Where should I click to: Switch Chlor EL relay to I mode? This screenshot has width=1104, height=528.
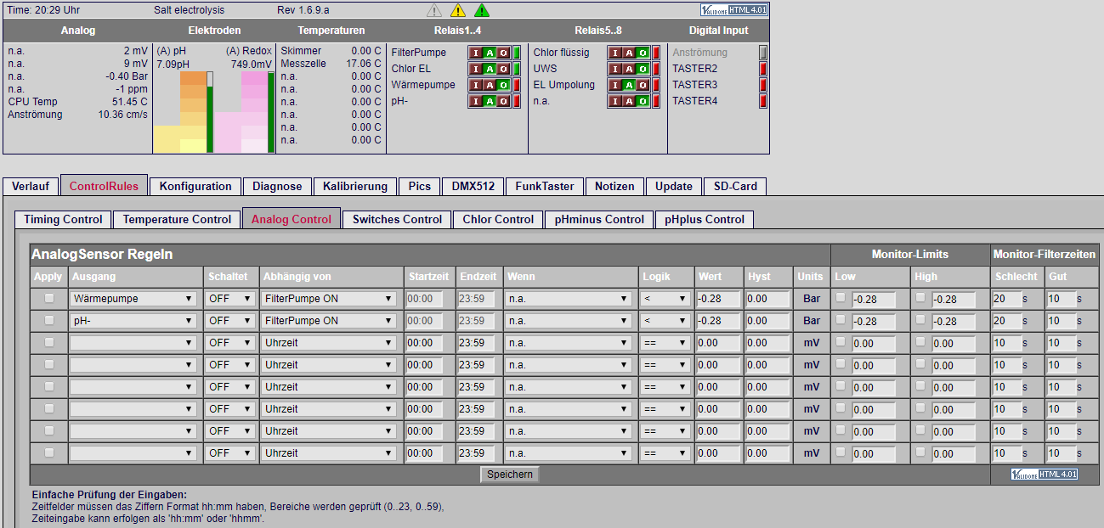pyautogui.click(x=476, y=69)
